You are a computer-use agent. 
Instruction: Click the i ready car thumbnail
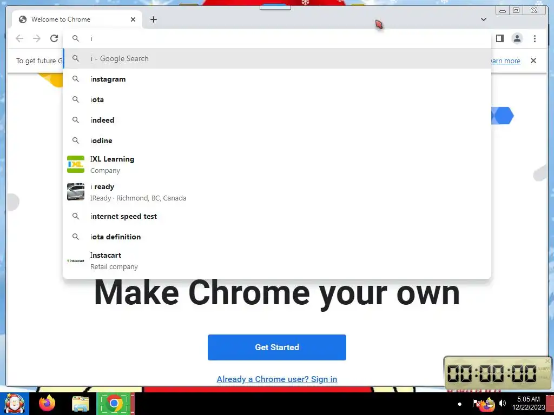coord(76,192)
